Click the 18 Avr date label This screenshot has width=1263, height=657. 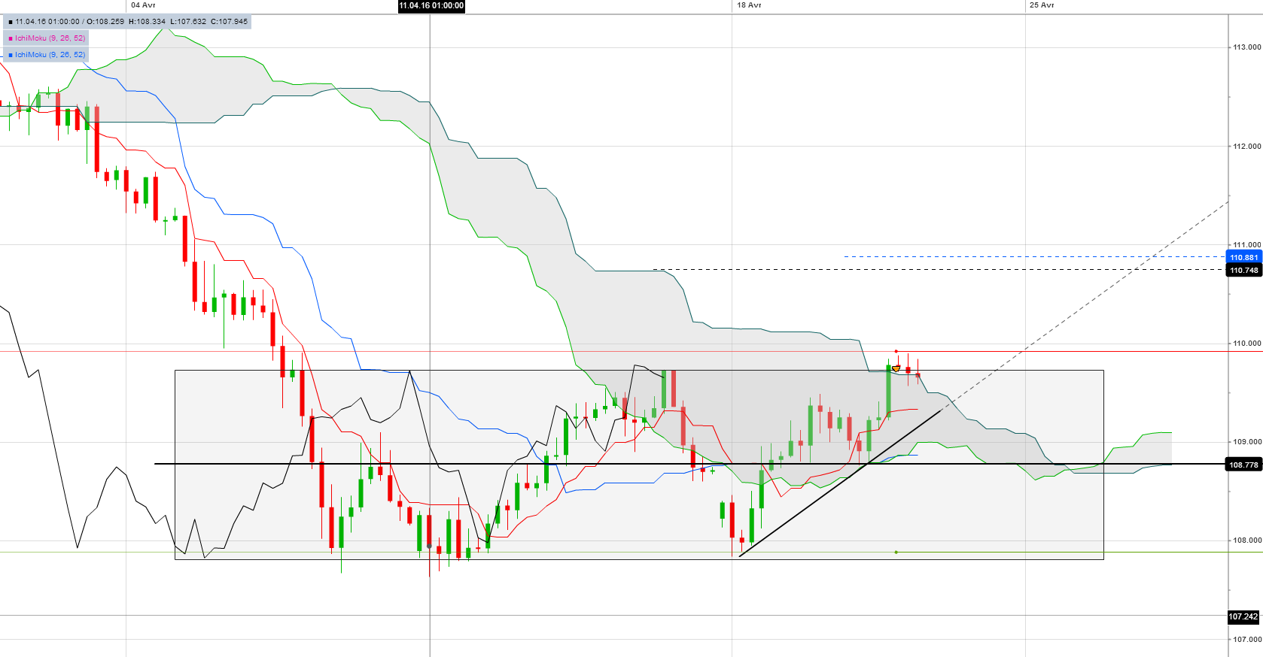coord(749,5)
